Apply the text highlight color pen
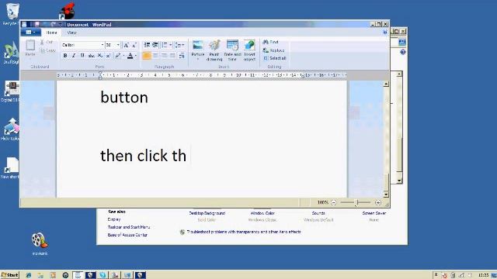Screen dimensions: 497x279 (x=118, y=56)
